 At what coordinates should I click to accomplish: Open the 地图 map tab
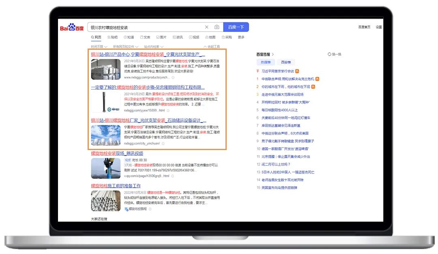[x=210, y=37]
